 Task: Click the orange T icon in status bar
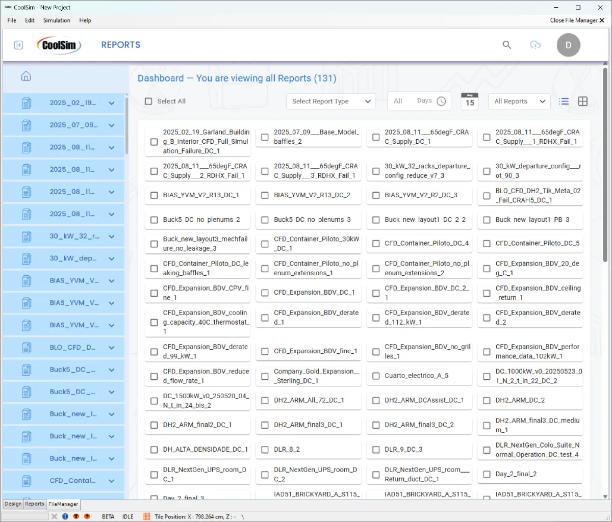(x=76, y=516)
